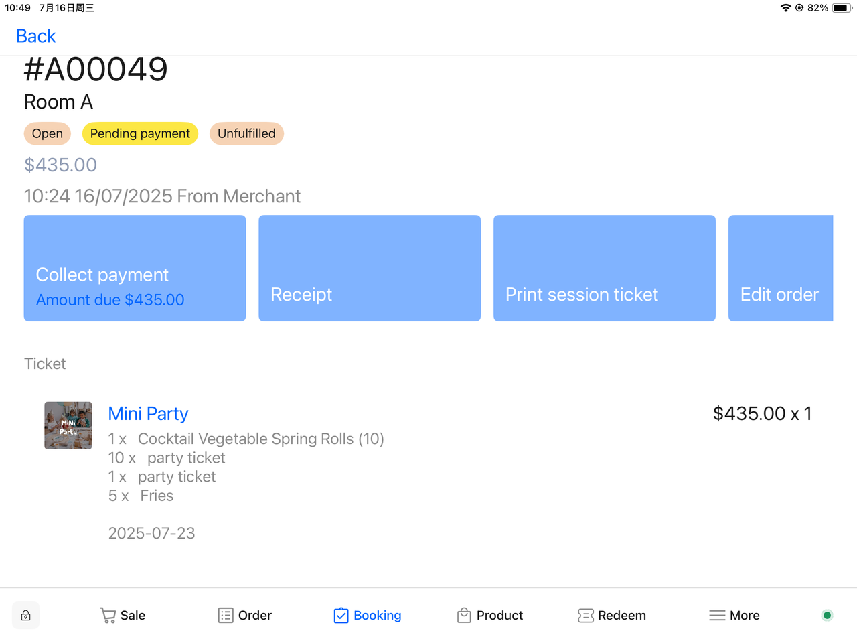This screenshot has width=857, height=643.
Task: Tap the Order list icon
Action: (226, 616)
